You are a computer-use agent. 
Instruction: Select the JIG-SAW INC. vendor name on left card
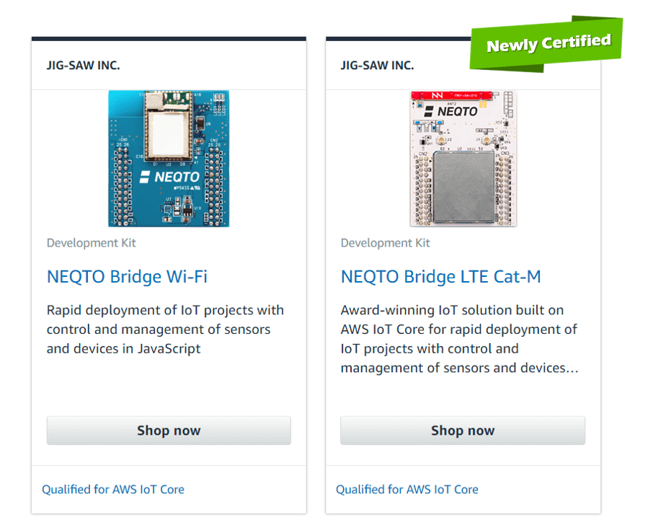83,65
